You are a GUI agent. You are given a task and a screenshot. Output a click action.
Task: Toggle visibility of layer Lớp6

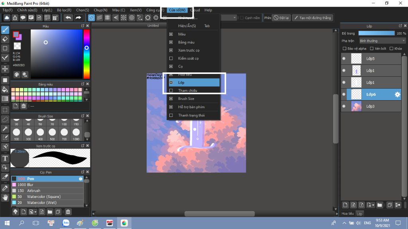pos(344,95)
